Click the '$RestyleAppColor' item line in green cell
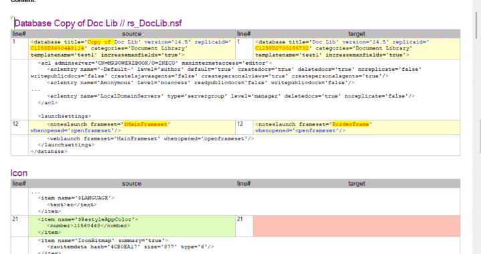Viewport: 481px width, 254px height. (88, 219)
